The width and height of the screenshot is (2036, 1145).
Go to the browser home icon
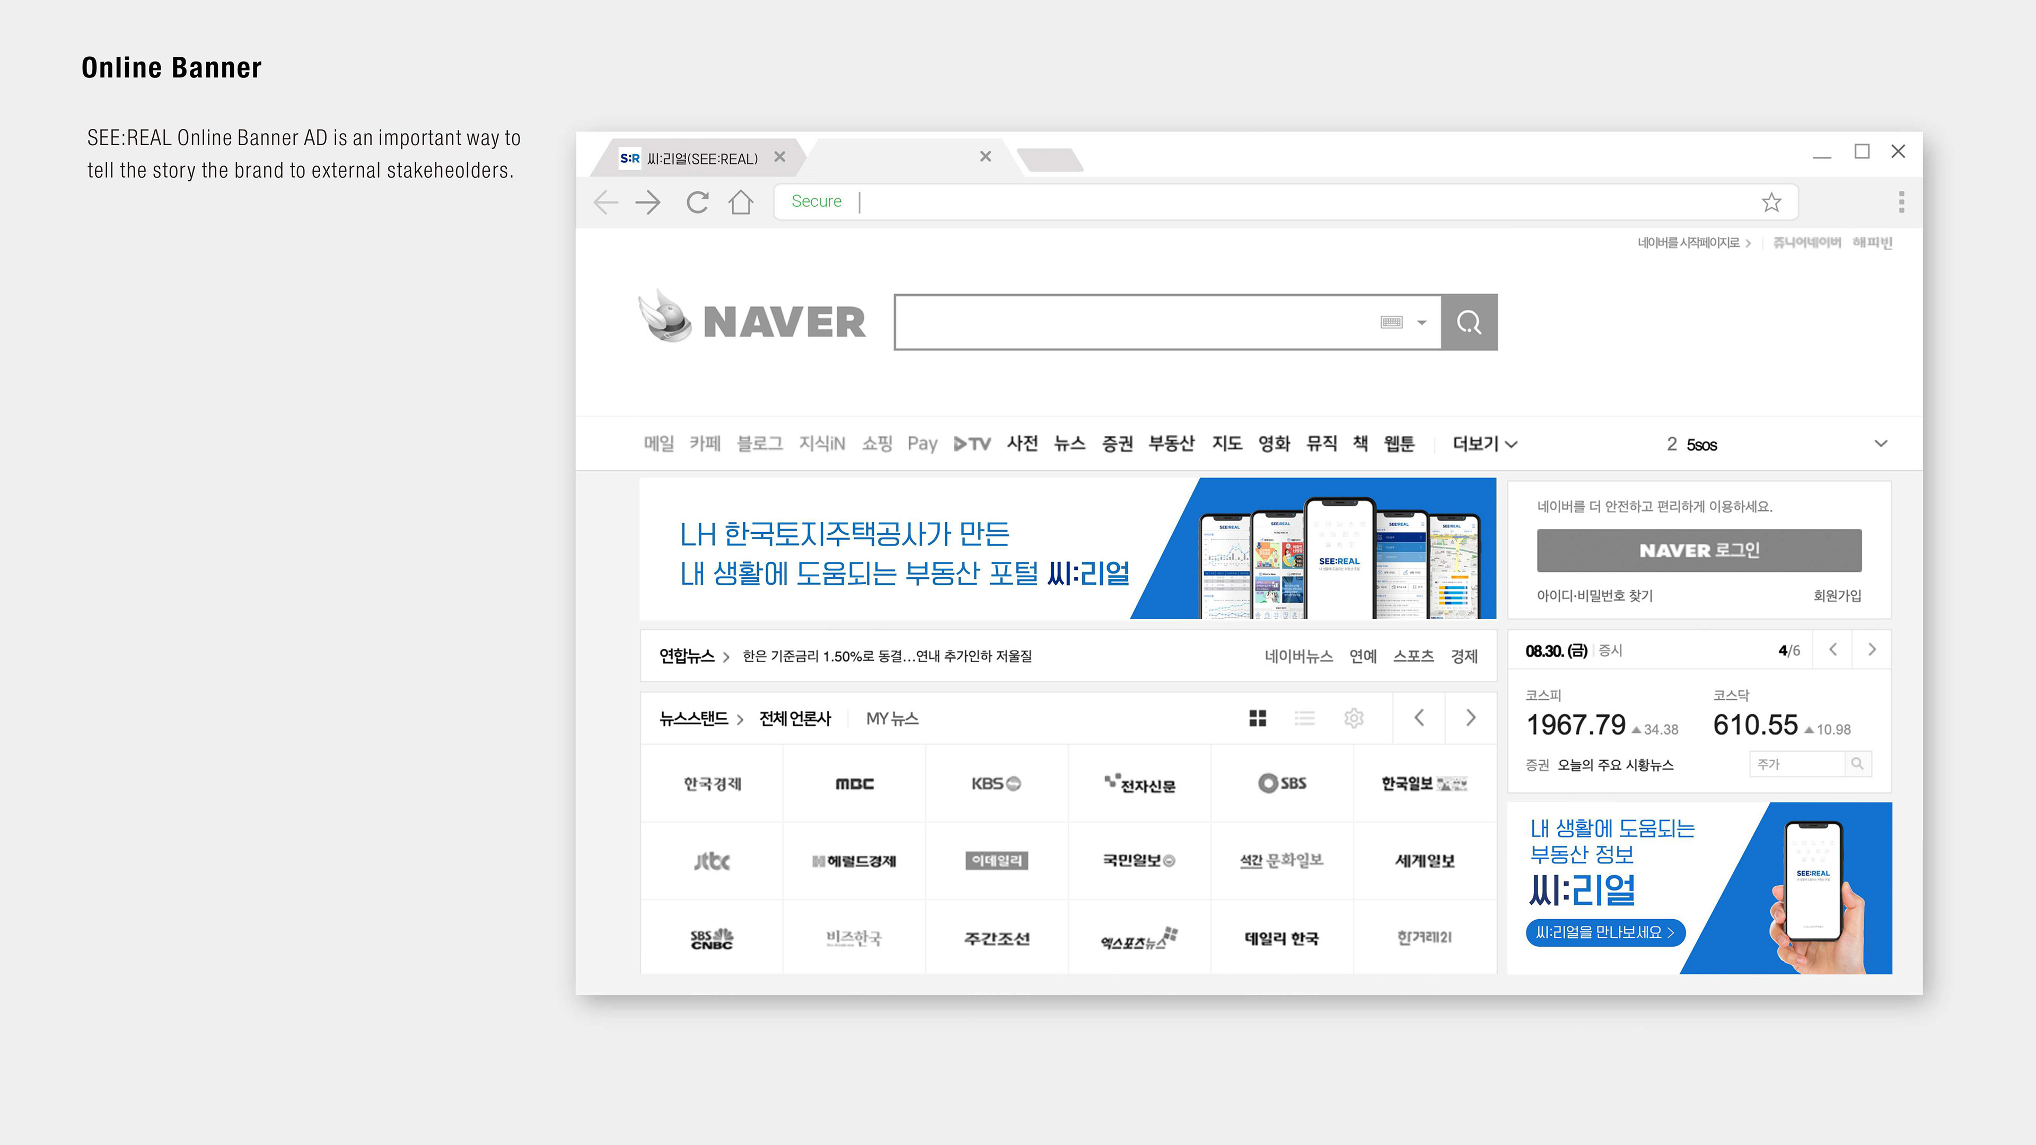tap(741, 202)
